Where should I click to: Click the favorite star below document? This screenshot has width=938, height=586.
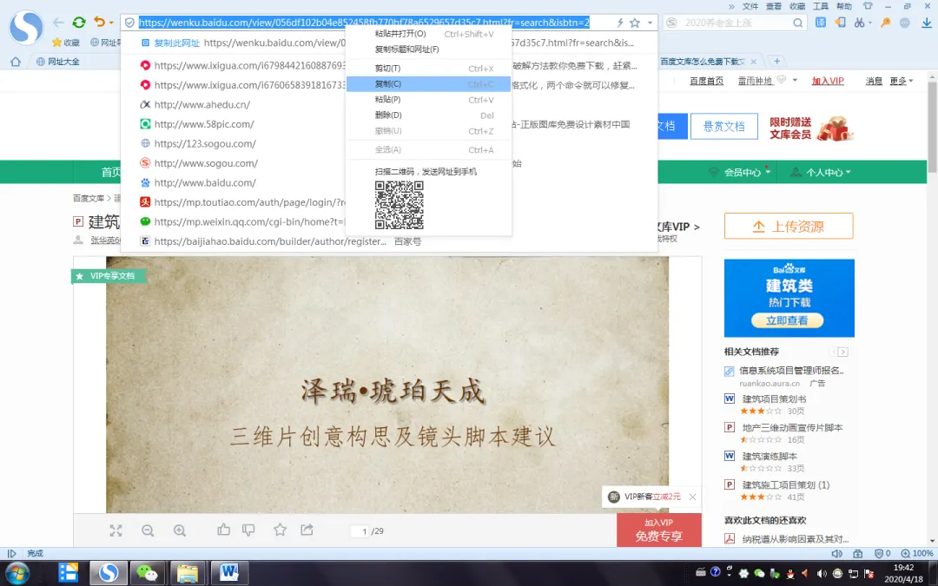[x=280, y=530]
